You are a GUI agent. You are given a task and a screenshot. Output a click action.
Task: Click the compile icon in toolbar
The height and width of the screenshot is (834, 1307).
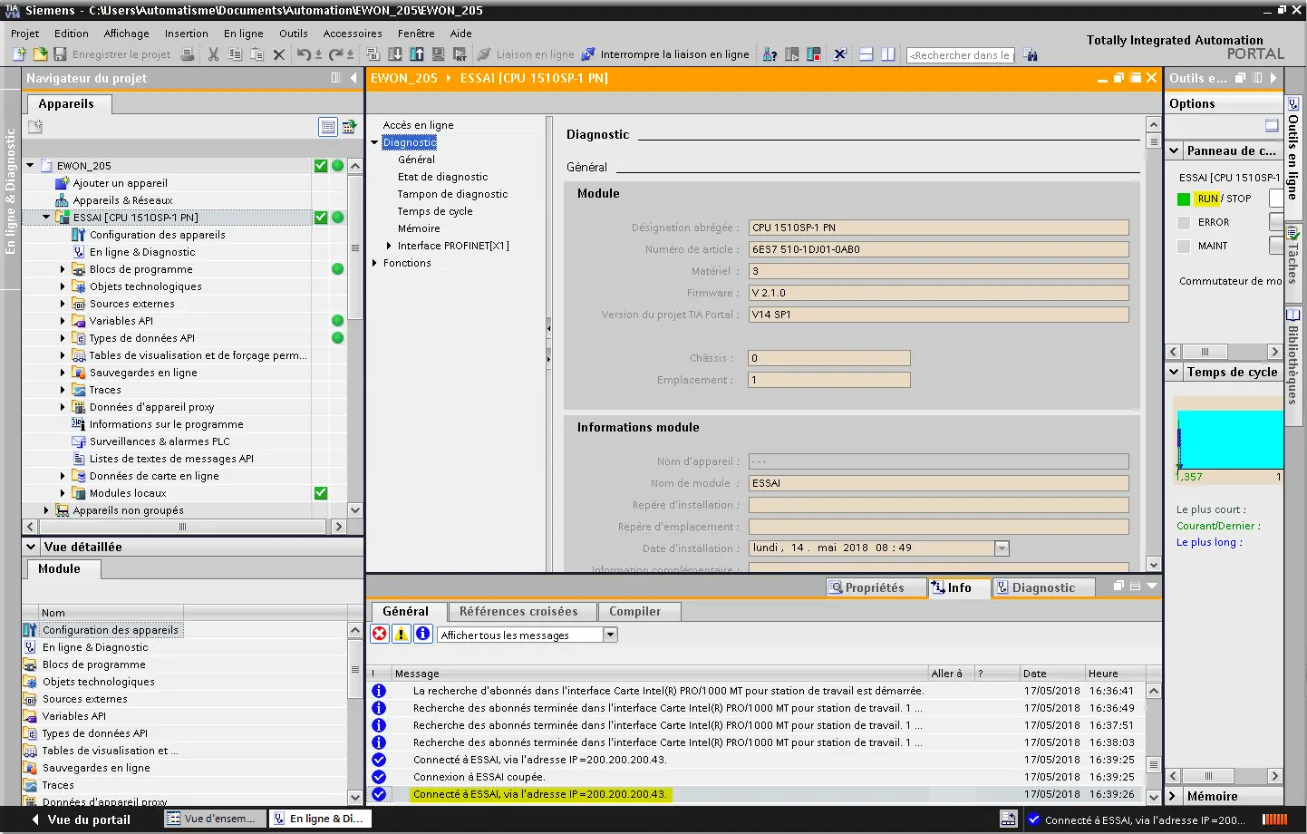373,54
